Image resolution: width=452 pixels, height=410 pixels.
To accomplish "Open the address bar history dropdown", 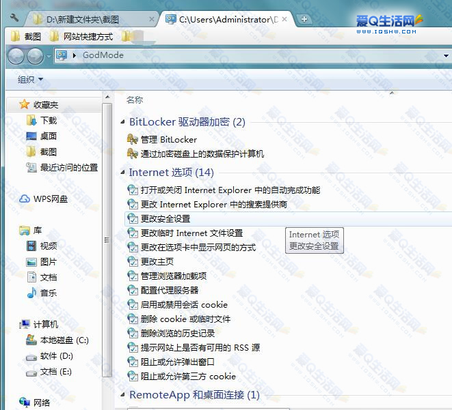I will [x=446, y=55].
